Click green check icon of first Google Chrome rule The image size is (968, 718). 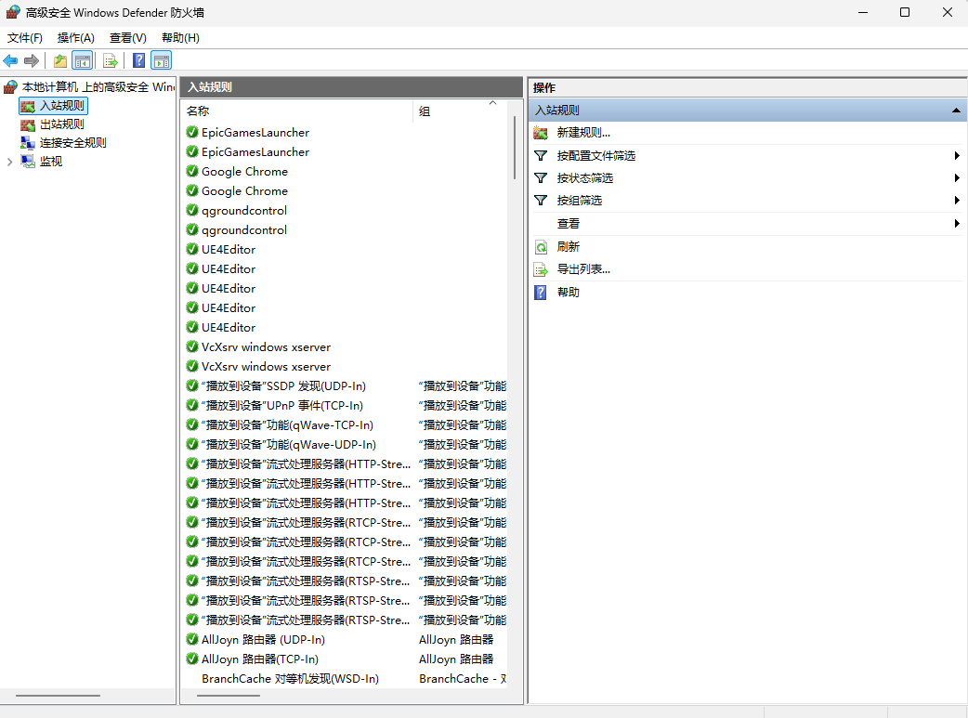coord(192,171)
